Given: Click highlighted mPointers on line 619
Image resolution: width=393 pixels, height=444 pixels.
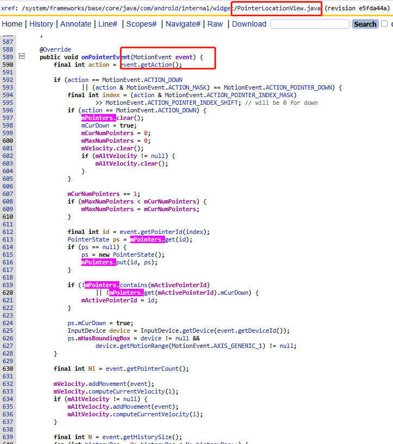Looking at the screenshot, I should tap(102, 285).
